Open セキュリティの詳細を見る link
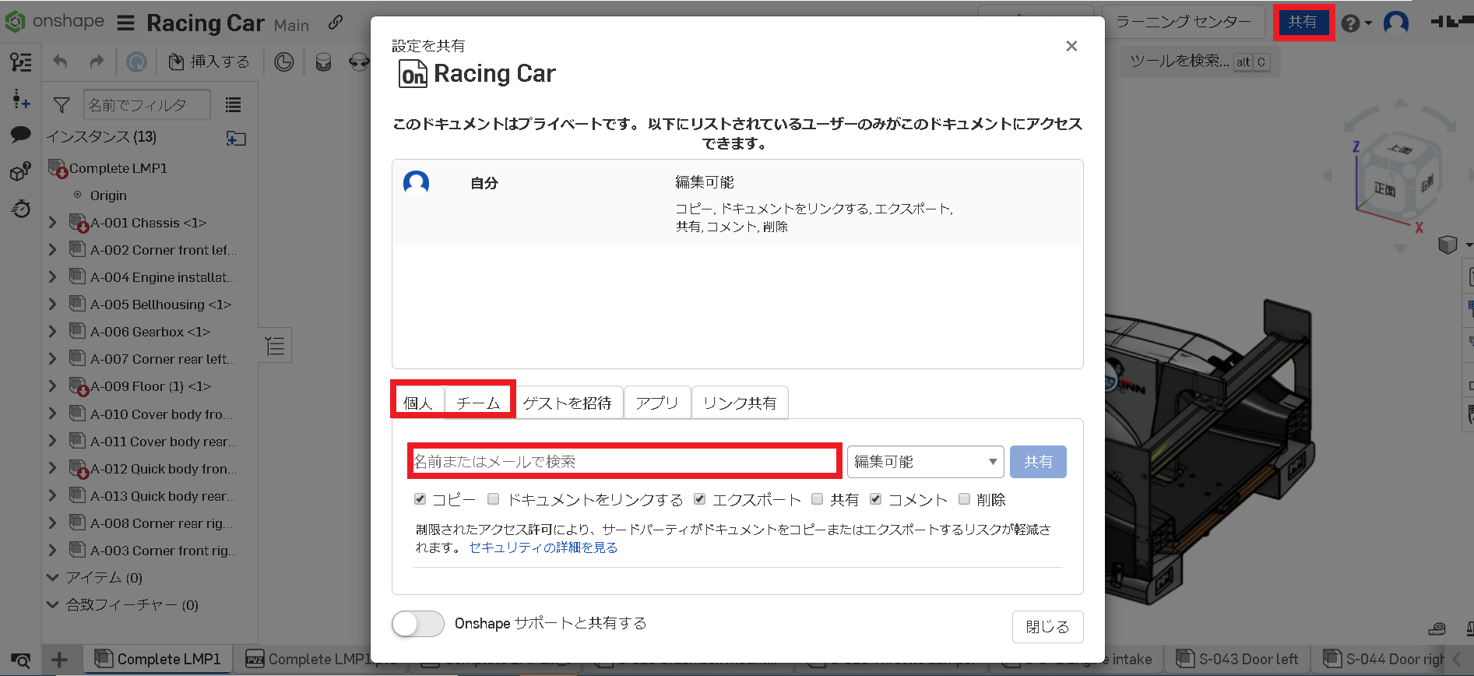This screenshot has height=676, width=1474. point(544,547)
